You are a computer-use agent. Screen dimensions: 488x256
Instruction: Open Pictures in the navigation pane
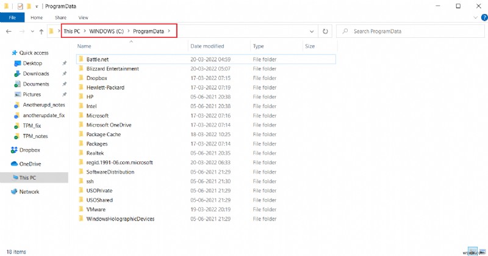click(x=32, y=95)
